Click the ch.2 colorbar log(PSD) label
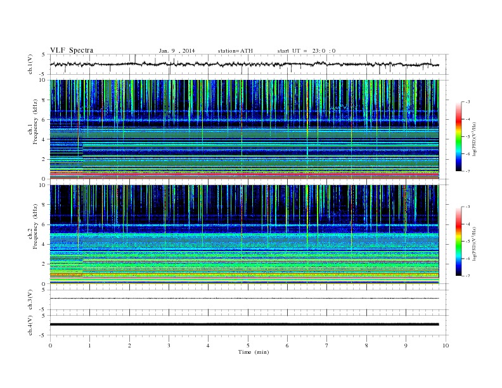Screen dimensions: 502x388 (x=474, y=243)
